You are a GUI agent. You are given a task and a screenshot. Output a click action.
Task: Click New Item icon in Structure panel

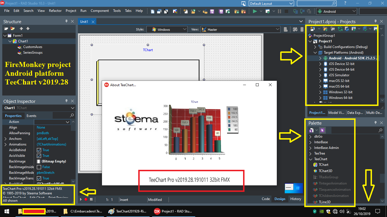tap(6, 29)
